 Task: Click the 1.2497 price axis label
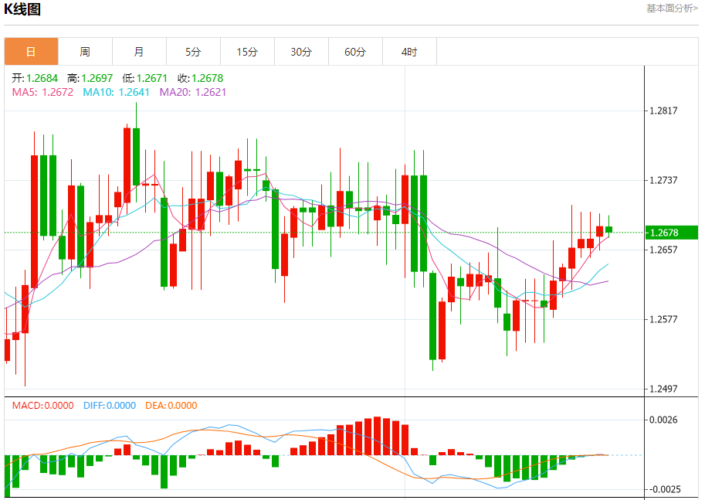pos(663,389)
